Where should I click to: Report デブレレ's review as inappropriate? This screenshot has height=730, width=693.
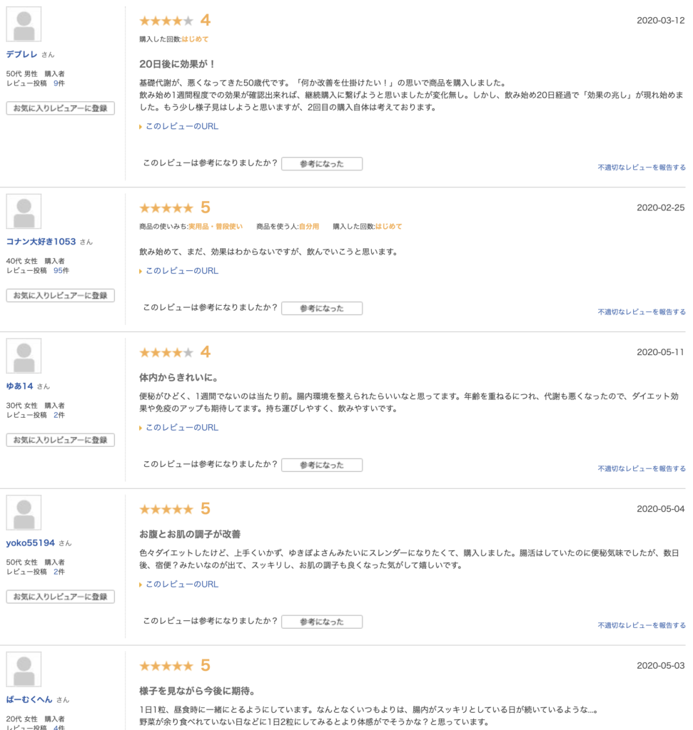click(642, 168)
